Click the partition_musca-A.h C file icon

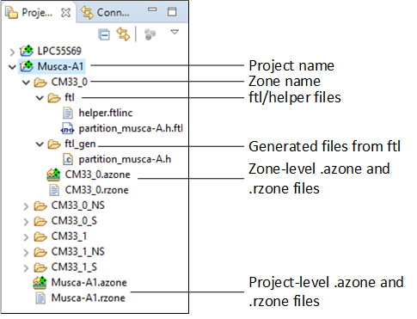(68, 159)
